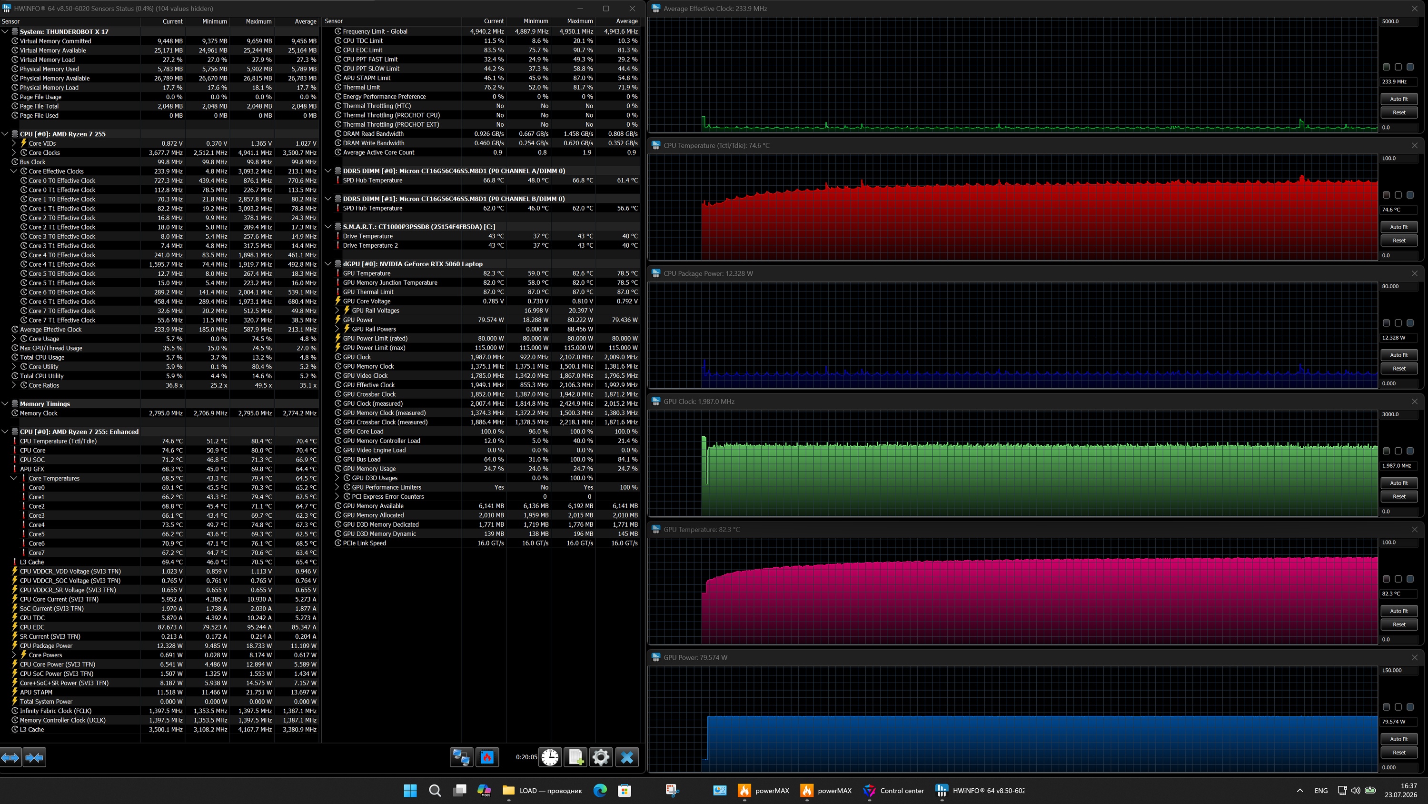
Task: Open HWiNFO sensor settings gear
Action: [x=601, y=757]
